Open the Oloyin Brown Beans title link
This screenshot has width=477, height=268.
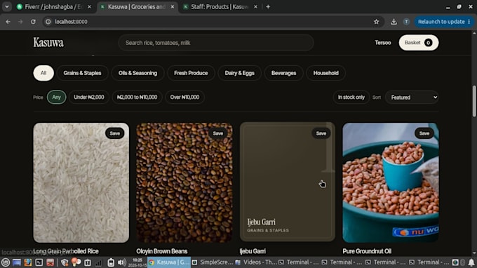point(162,251)
